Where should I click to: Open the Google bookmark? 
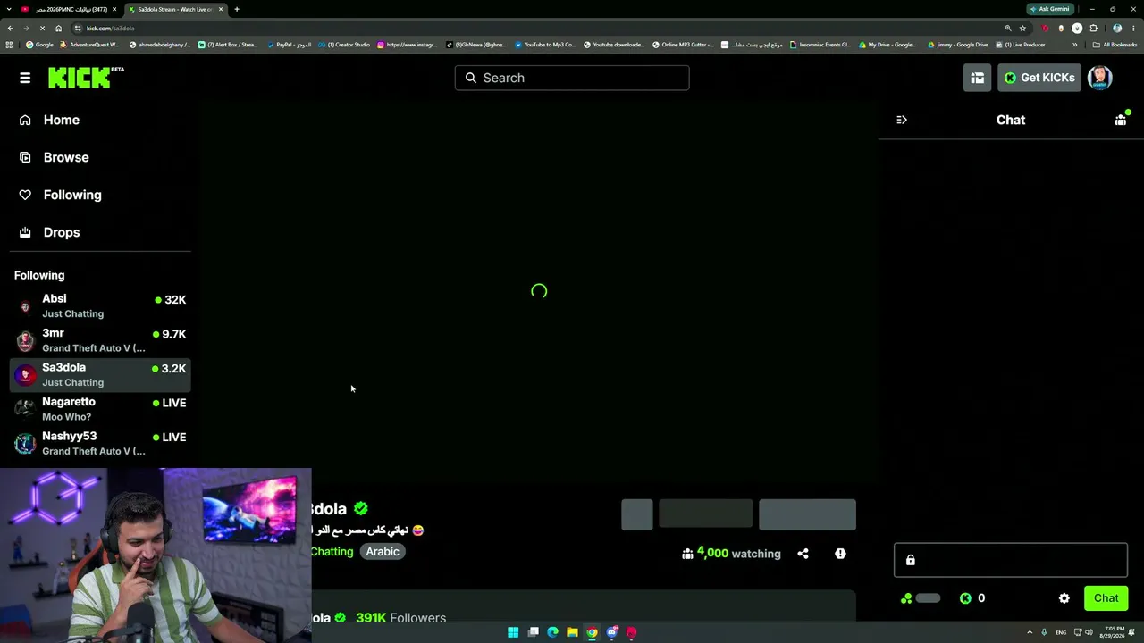[39, 45]
